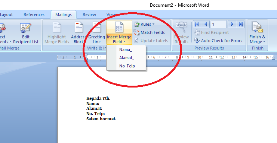Open the Finish & Merge dropdown
277x143 pixels.
(x=258, y=32)
